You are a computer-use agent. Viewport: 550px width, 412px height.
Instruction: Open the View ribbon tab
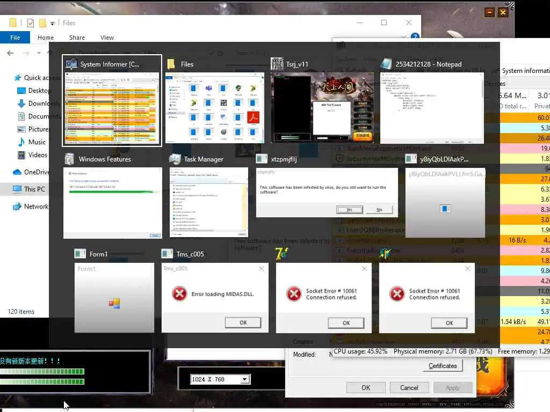tap(107, 38)
